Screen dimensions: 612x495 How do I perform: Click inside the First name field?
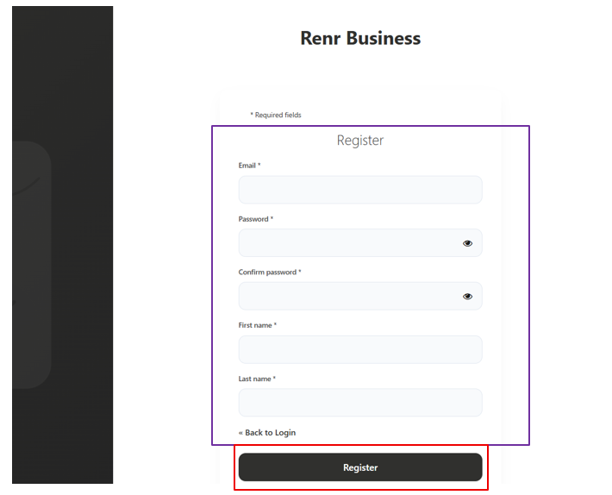pos(360,349)
